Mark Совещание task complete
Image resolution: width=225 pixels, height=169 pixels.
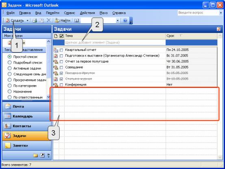[61, 68]
